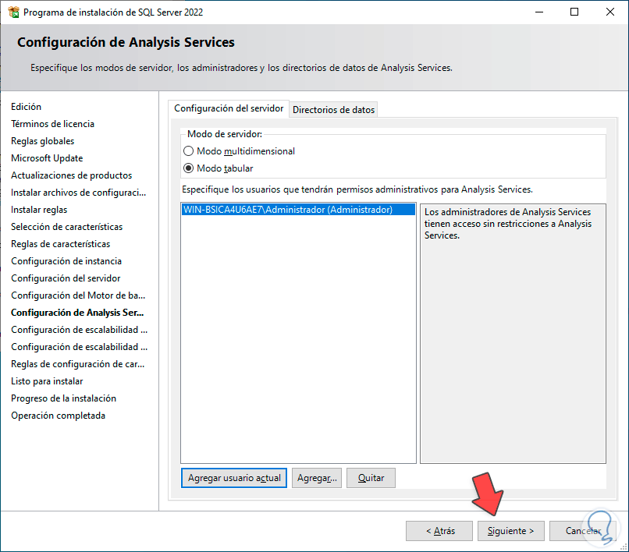Image resolution: width=629 pixels, height=552 pixels.
Task: Minimize the installer window
Action: pyautogui.click(x=539, y=12)
